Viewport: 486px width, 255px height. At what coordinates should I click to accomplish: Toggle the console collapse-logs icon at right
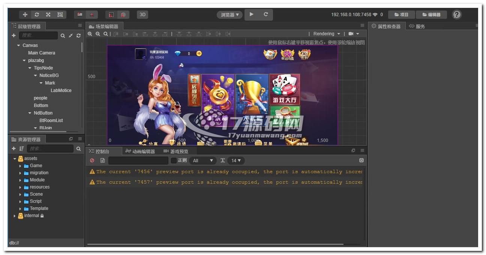(361, 160)
